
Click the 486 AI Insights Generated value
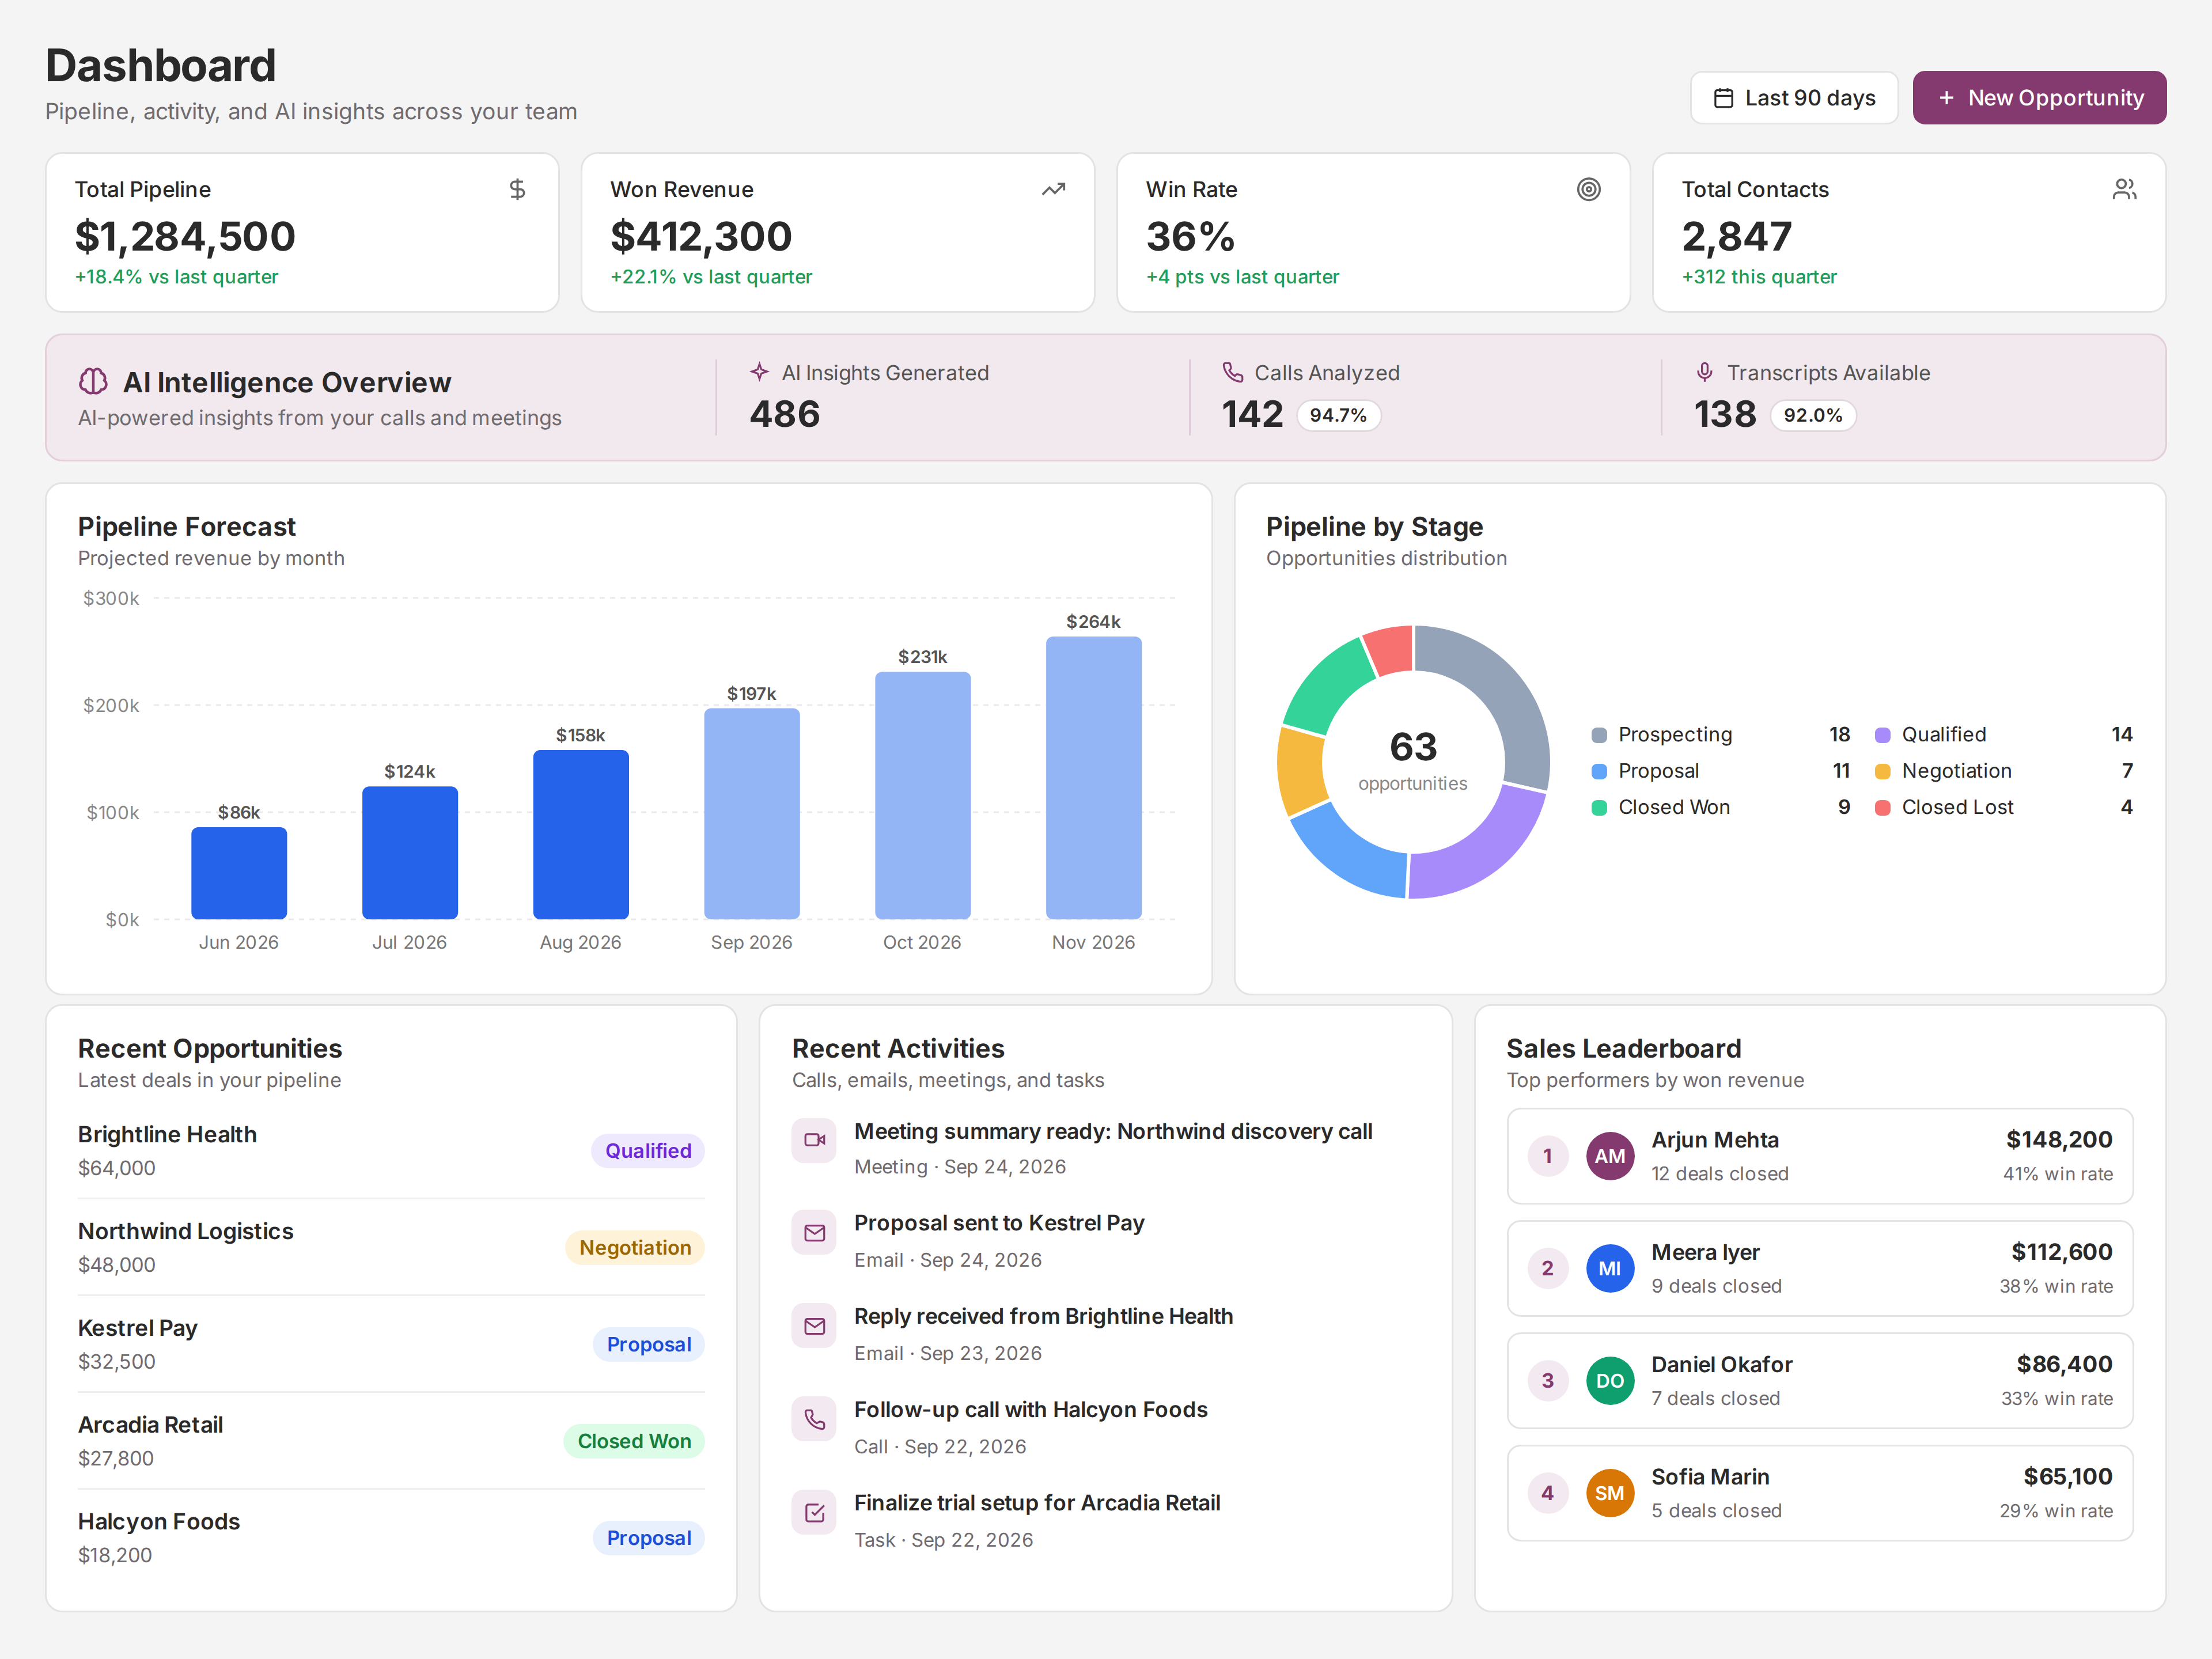pos(785,414)
